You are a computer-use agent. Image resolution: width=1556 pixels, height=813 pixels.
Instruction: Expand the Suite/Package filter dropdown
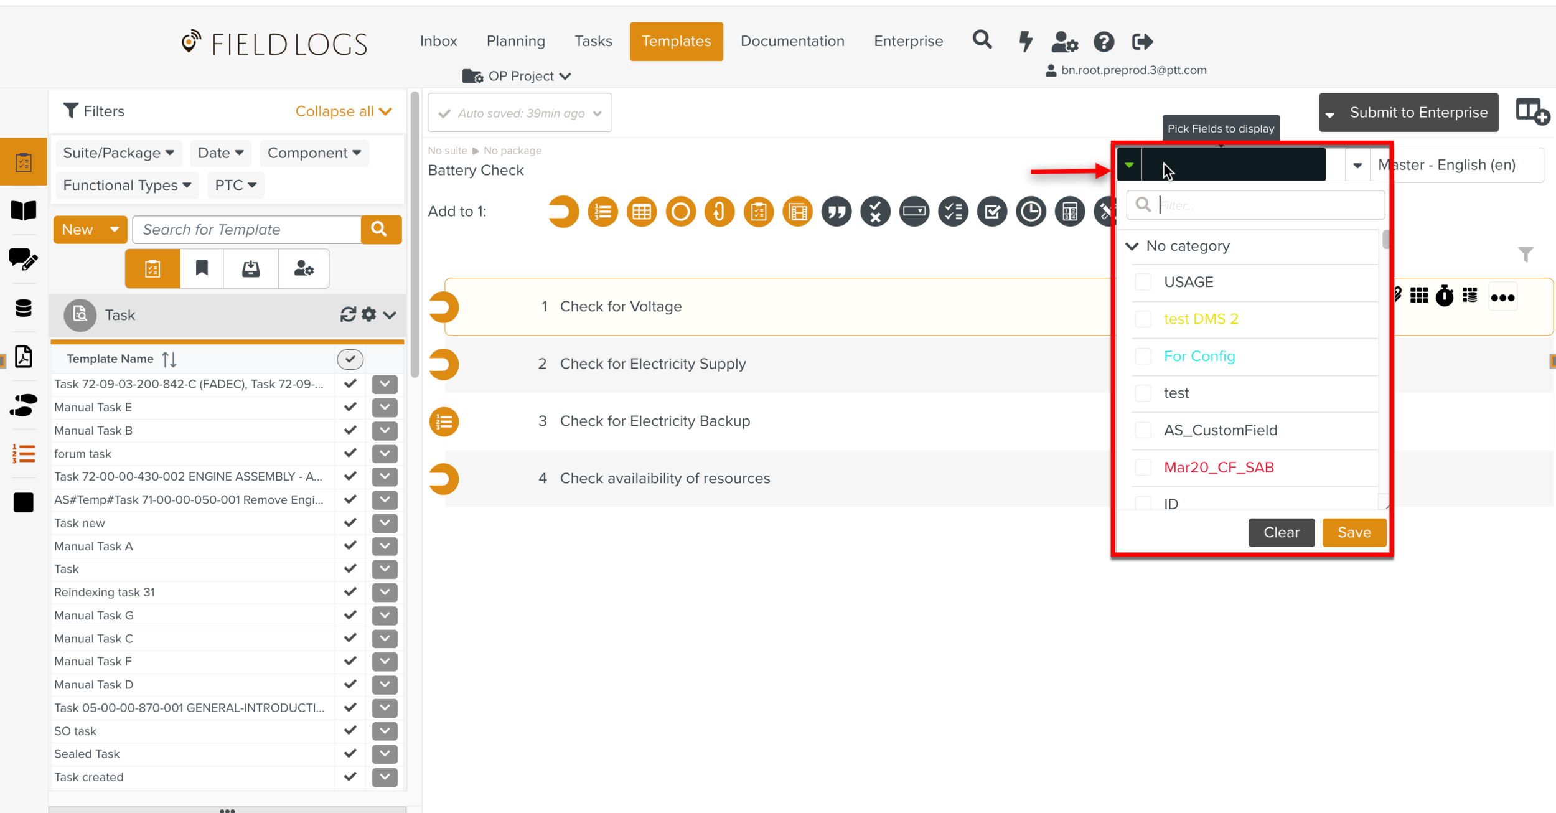118,153
